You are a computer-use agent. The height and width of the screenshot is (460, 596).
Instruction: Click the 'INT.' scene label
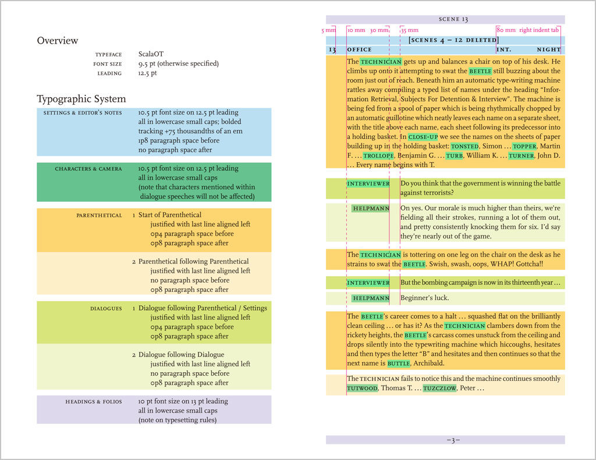504,50
